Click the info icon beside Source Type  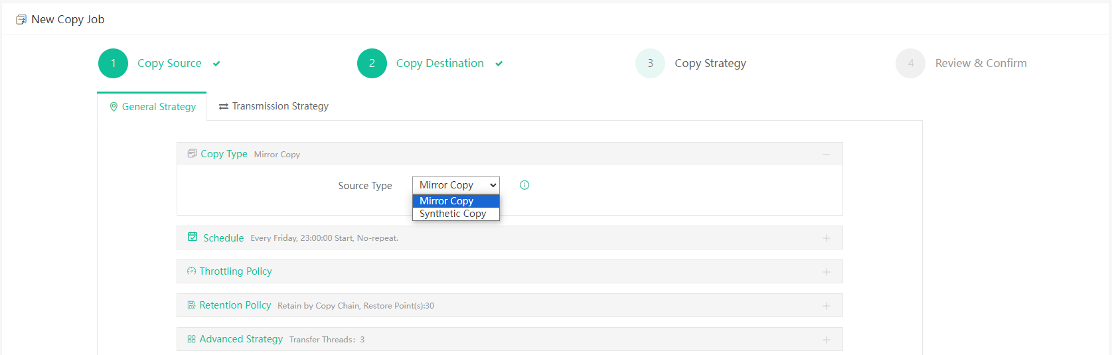coord(524,185)
